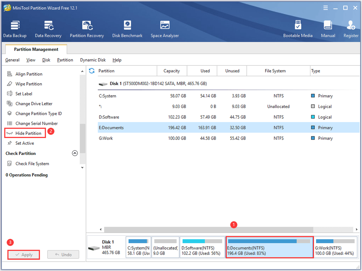Select Set Label option
This screenshot has width=362, height=271.
[x=24, y=94]
